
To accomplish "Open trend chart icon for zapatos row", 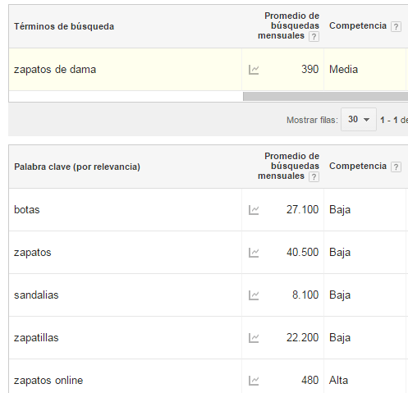I will tap(254, 253).
